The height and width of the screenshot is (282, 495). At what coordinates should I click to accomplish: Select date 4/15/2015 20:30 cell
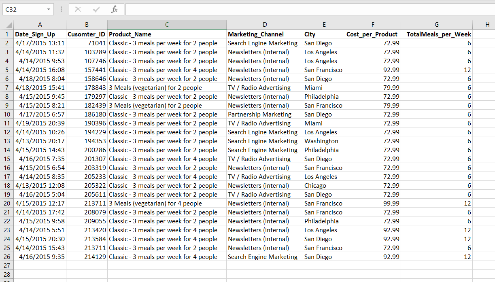click(x=40, y=239)
